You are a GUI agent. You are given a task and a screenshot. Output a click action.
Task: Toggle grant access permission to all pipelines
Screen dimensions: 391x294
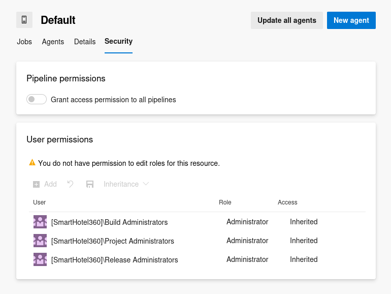tap(37, 99)
